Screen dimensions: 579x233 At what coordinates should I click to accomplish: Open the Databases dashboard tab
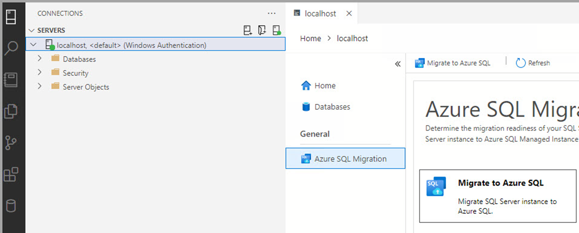click(332, 107)
